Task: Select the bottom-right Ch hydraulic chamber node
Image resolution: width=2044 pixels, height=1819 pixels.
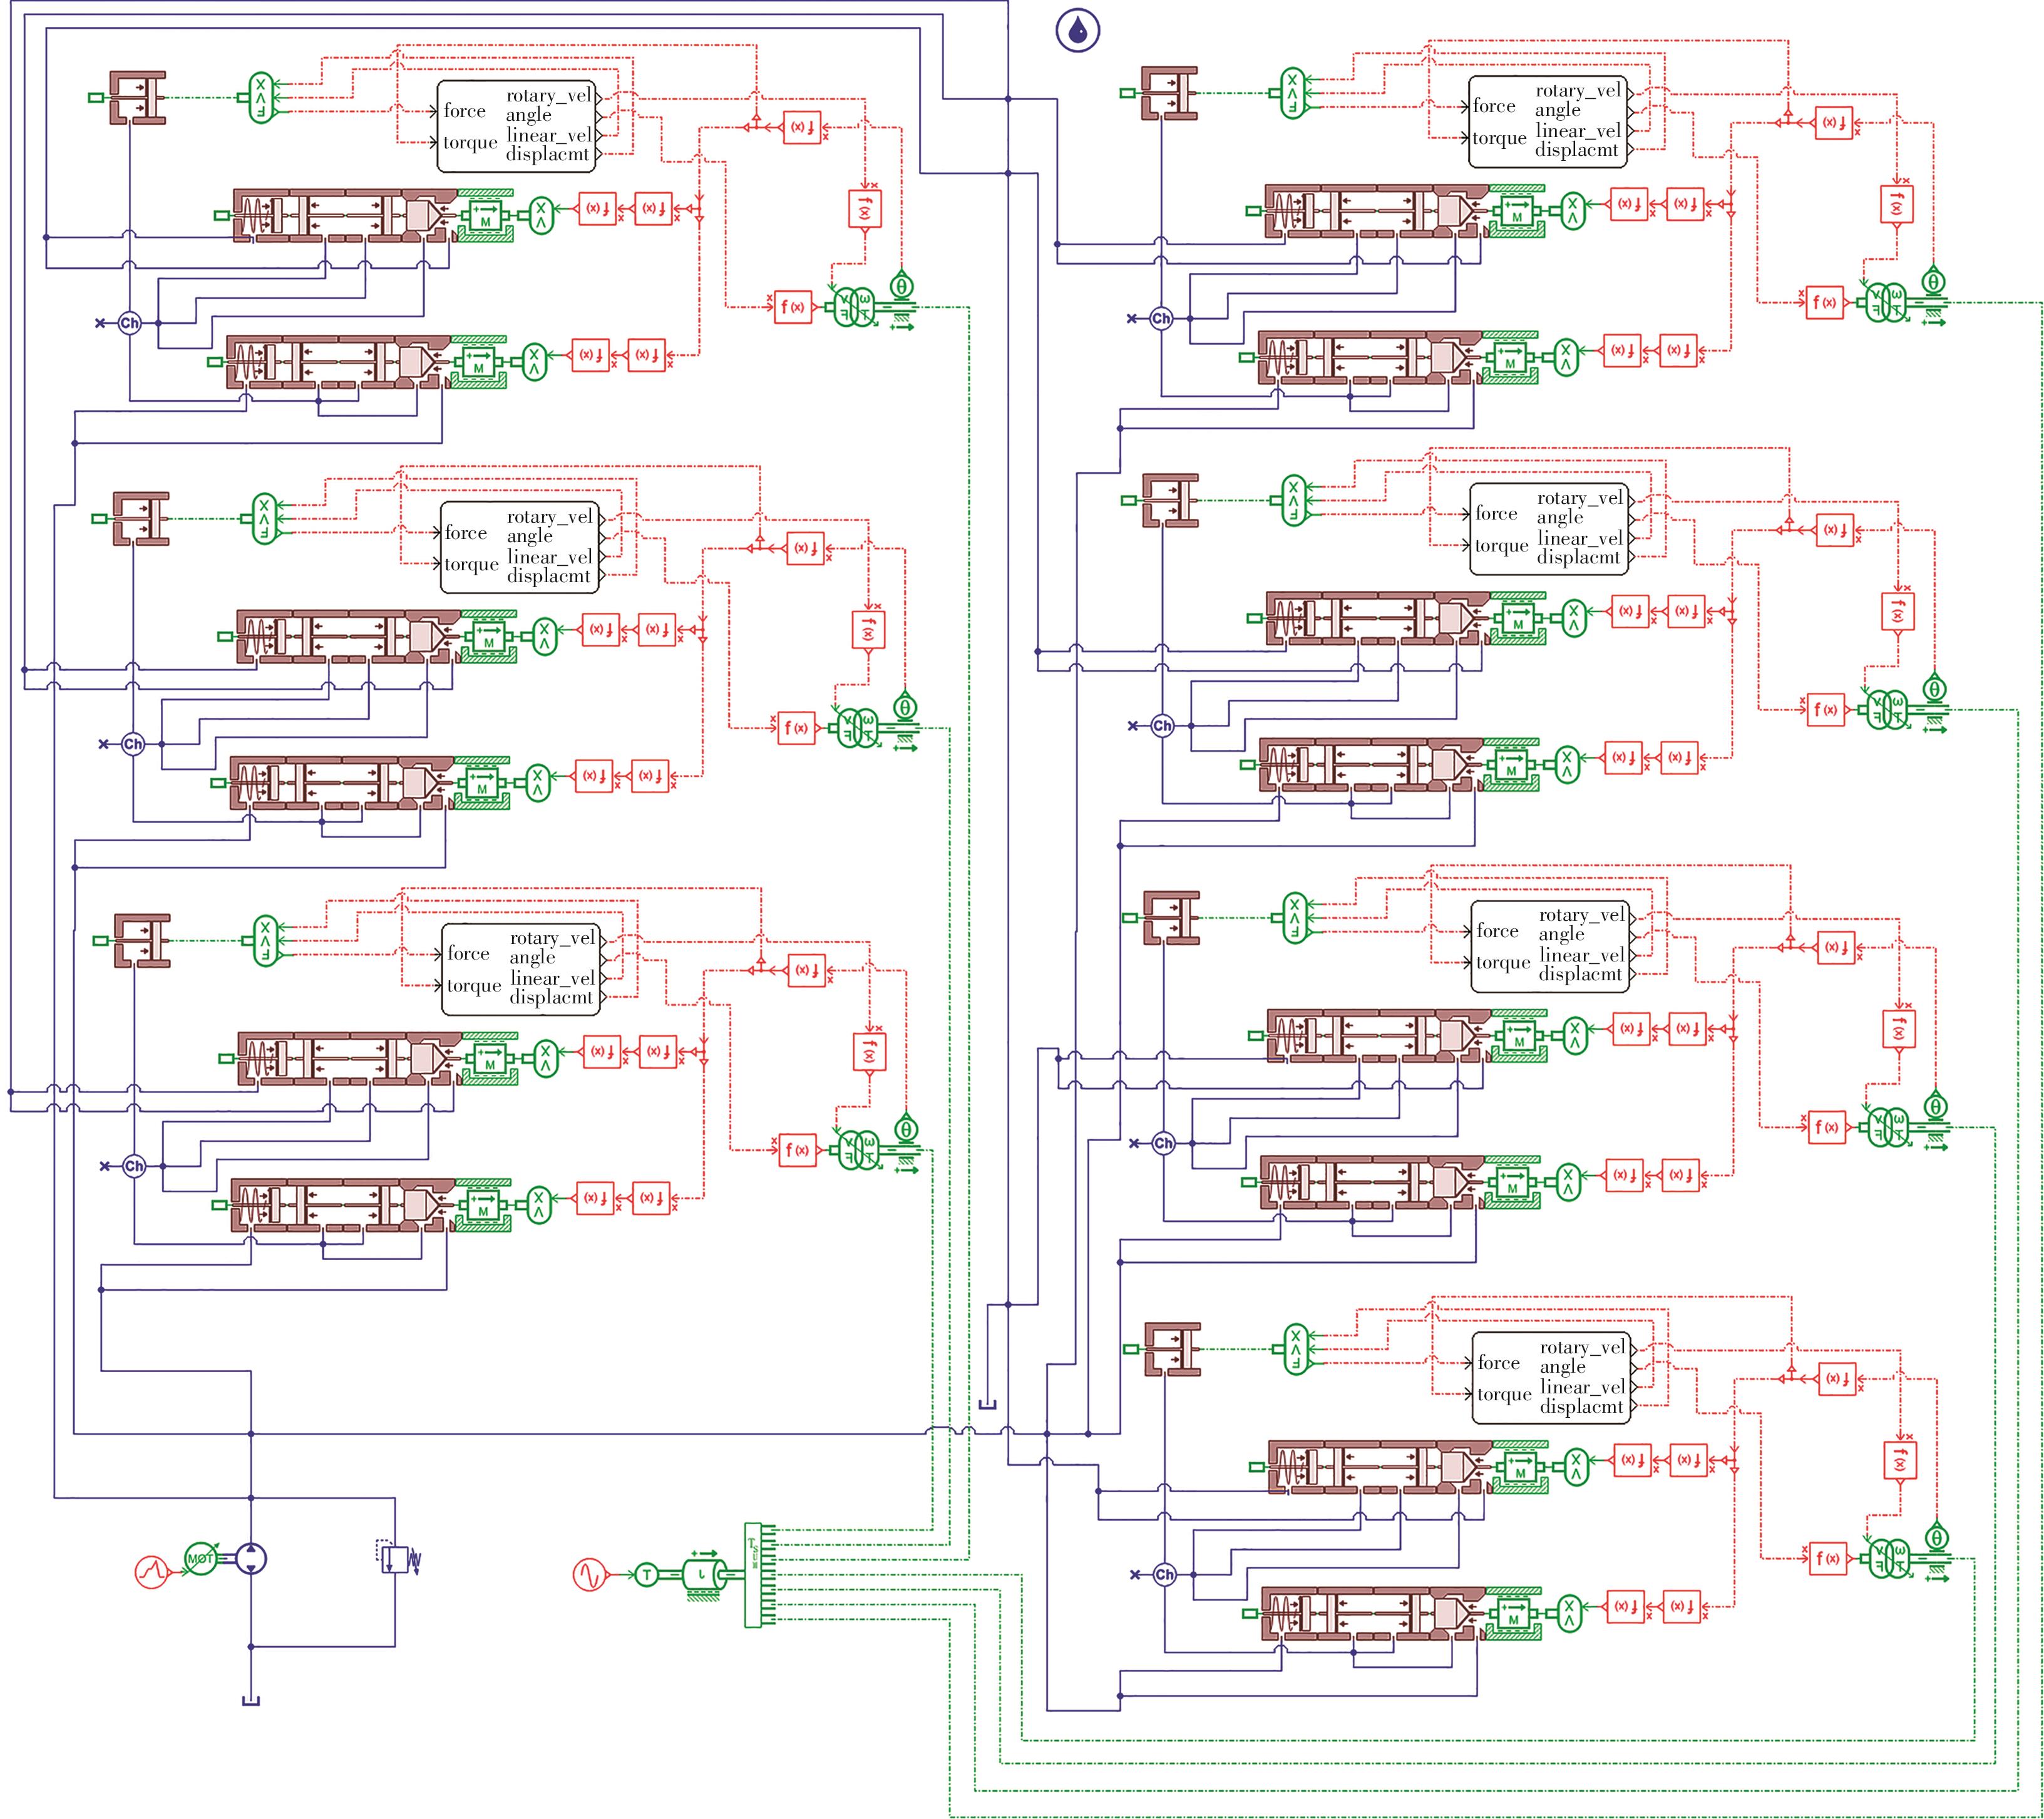Action: point(1164,1575)
